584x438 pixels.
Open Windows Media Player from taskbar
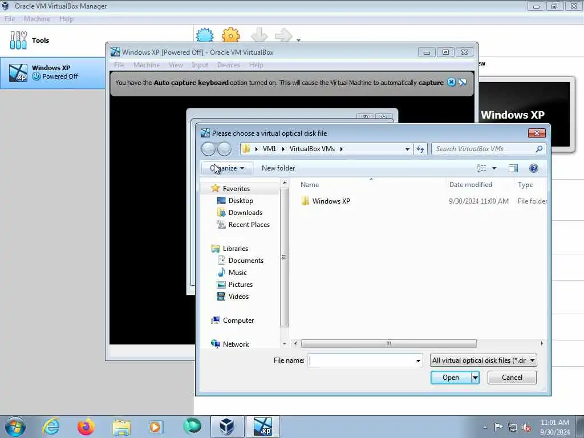[156, 427]
